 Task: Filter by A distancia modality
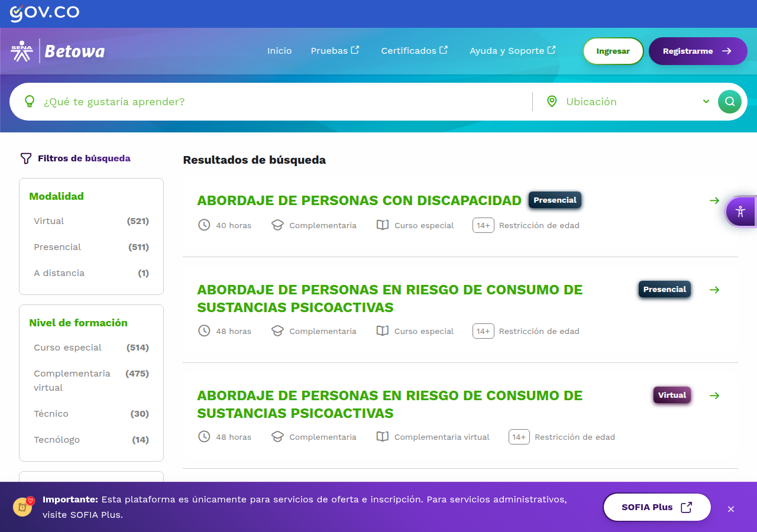point(91,273)
